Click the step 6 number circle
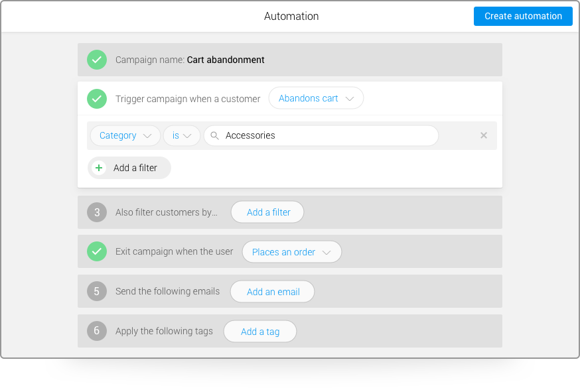580x388 pixels. coord(97,331)
